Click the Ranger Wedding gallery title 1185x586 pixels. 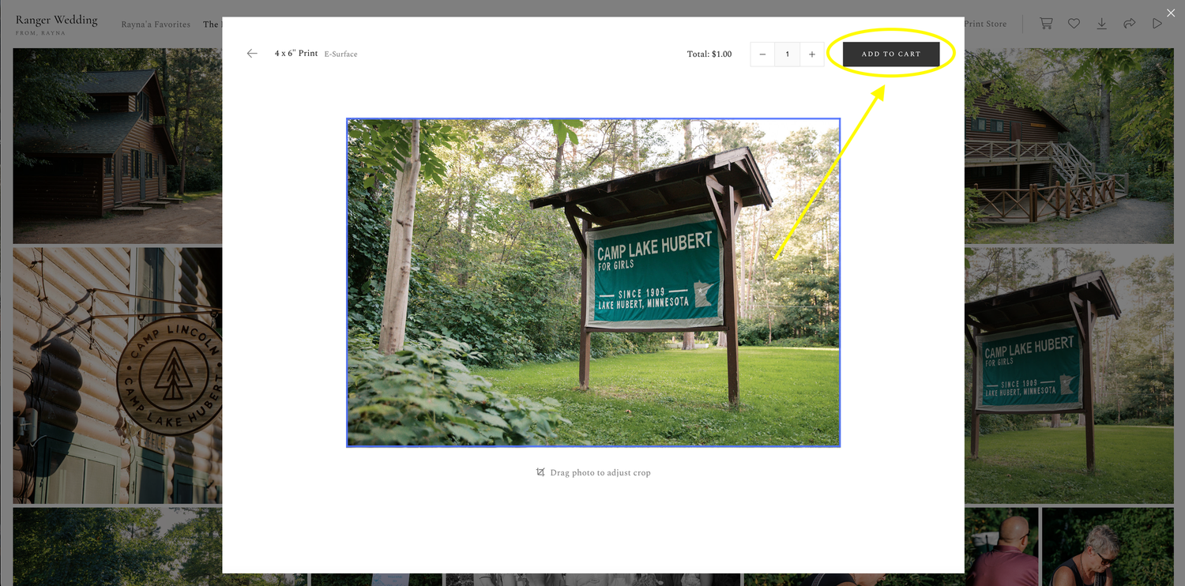coord(57,20)
